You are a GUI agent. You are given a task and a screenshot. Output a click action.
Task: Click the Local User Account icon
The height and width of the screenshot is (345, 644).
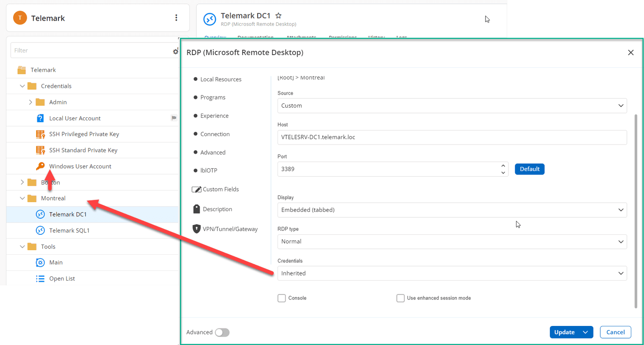coord(40,118)
